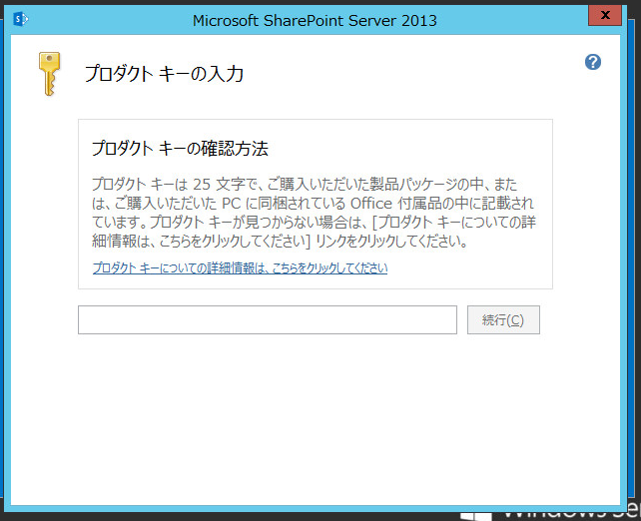Image resolution: width=641 pixels, height=521 pixels.
Task: Click the blue help question mark icon
Action: tap(593, 62)
